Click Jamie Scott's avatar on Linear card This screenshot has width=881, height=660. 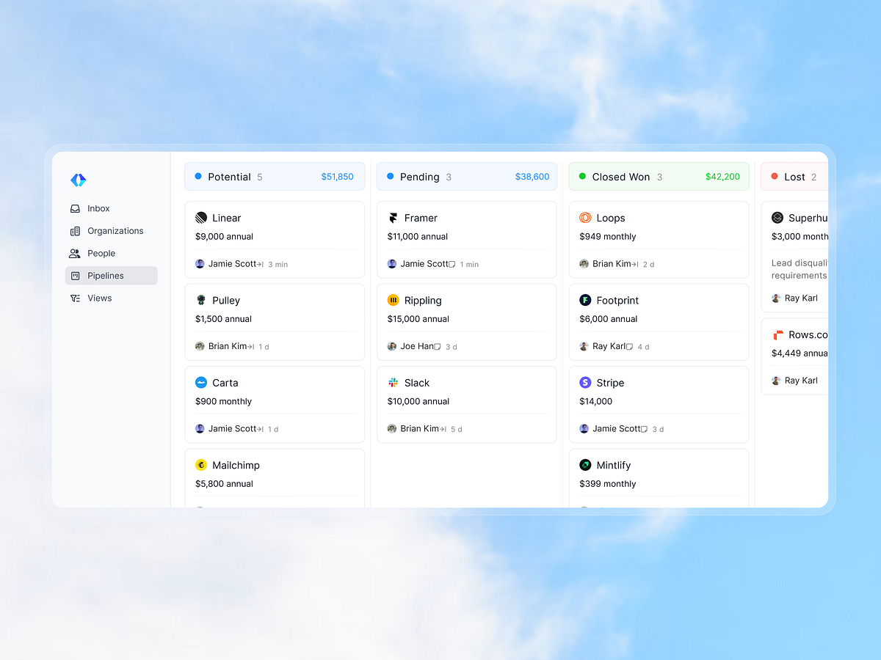[x=200, y=264]
